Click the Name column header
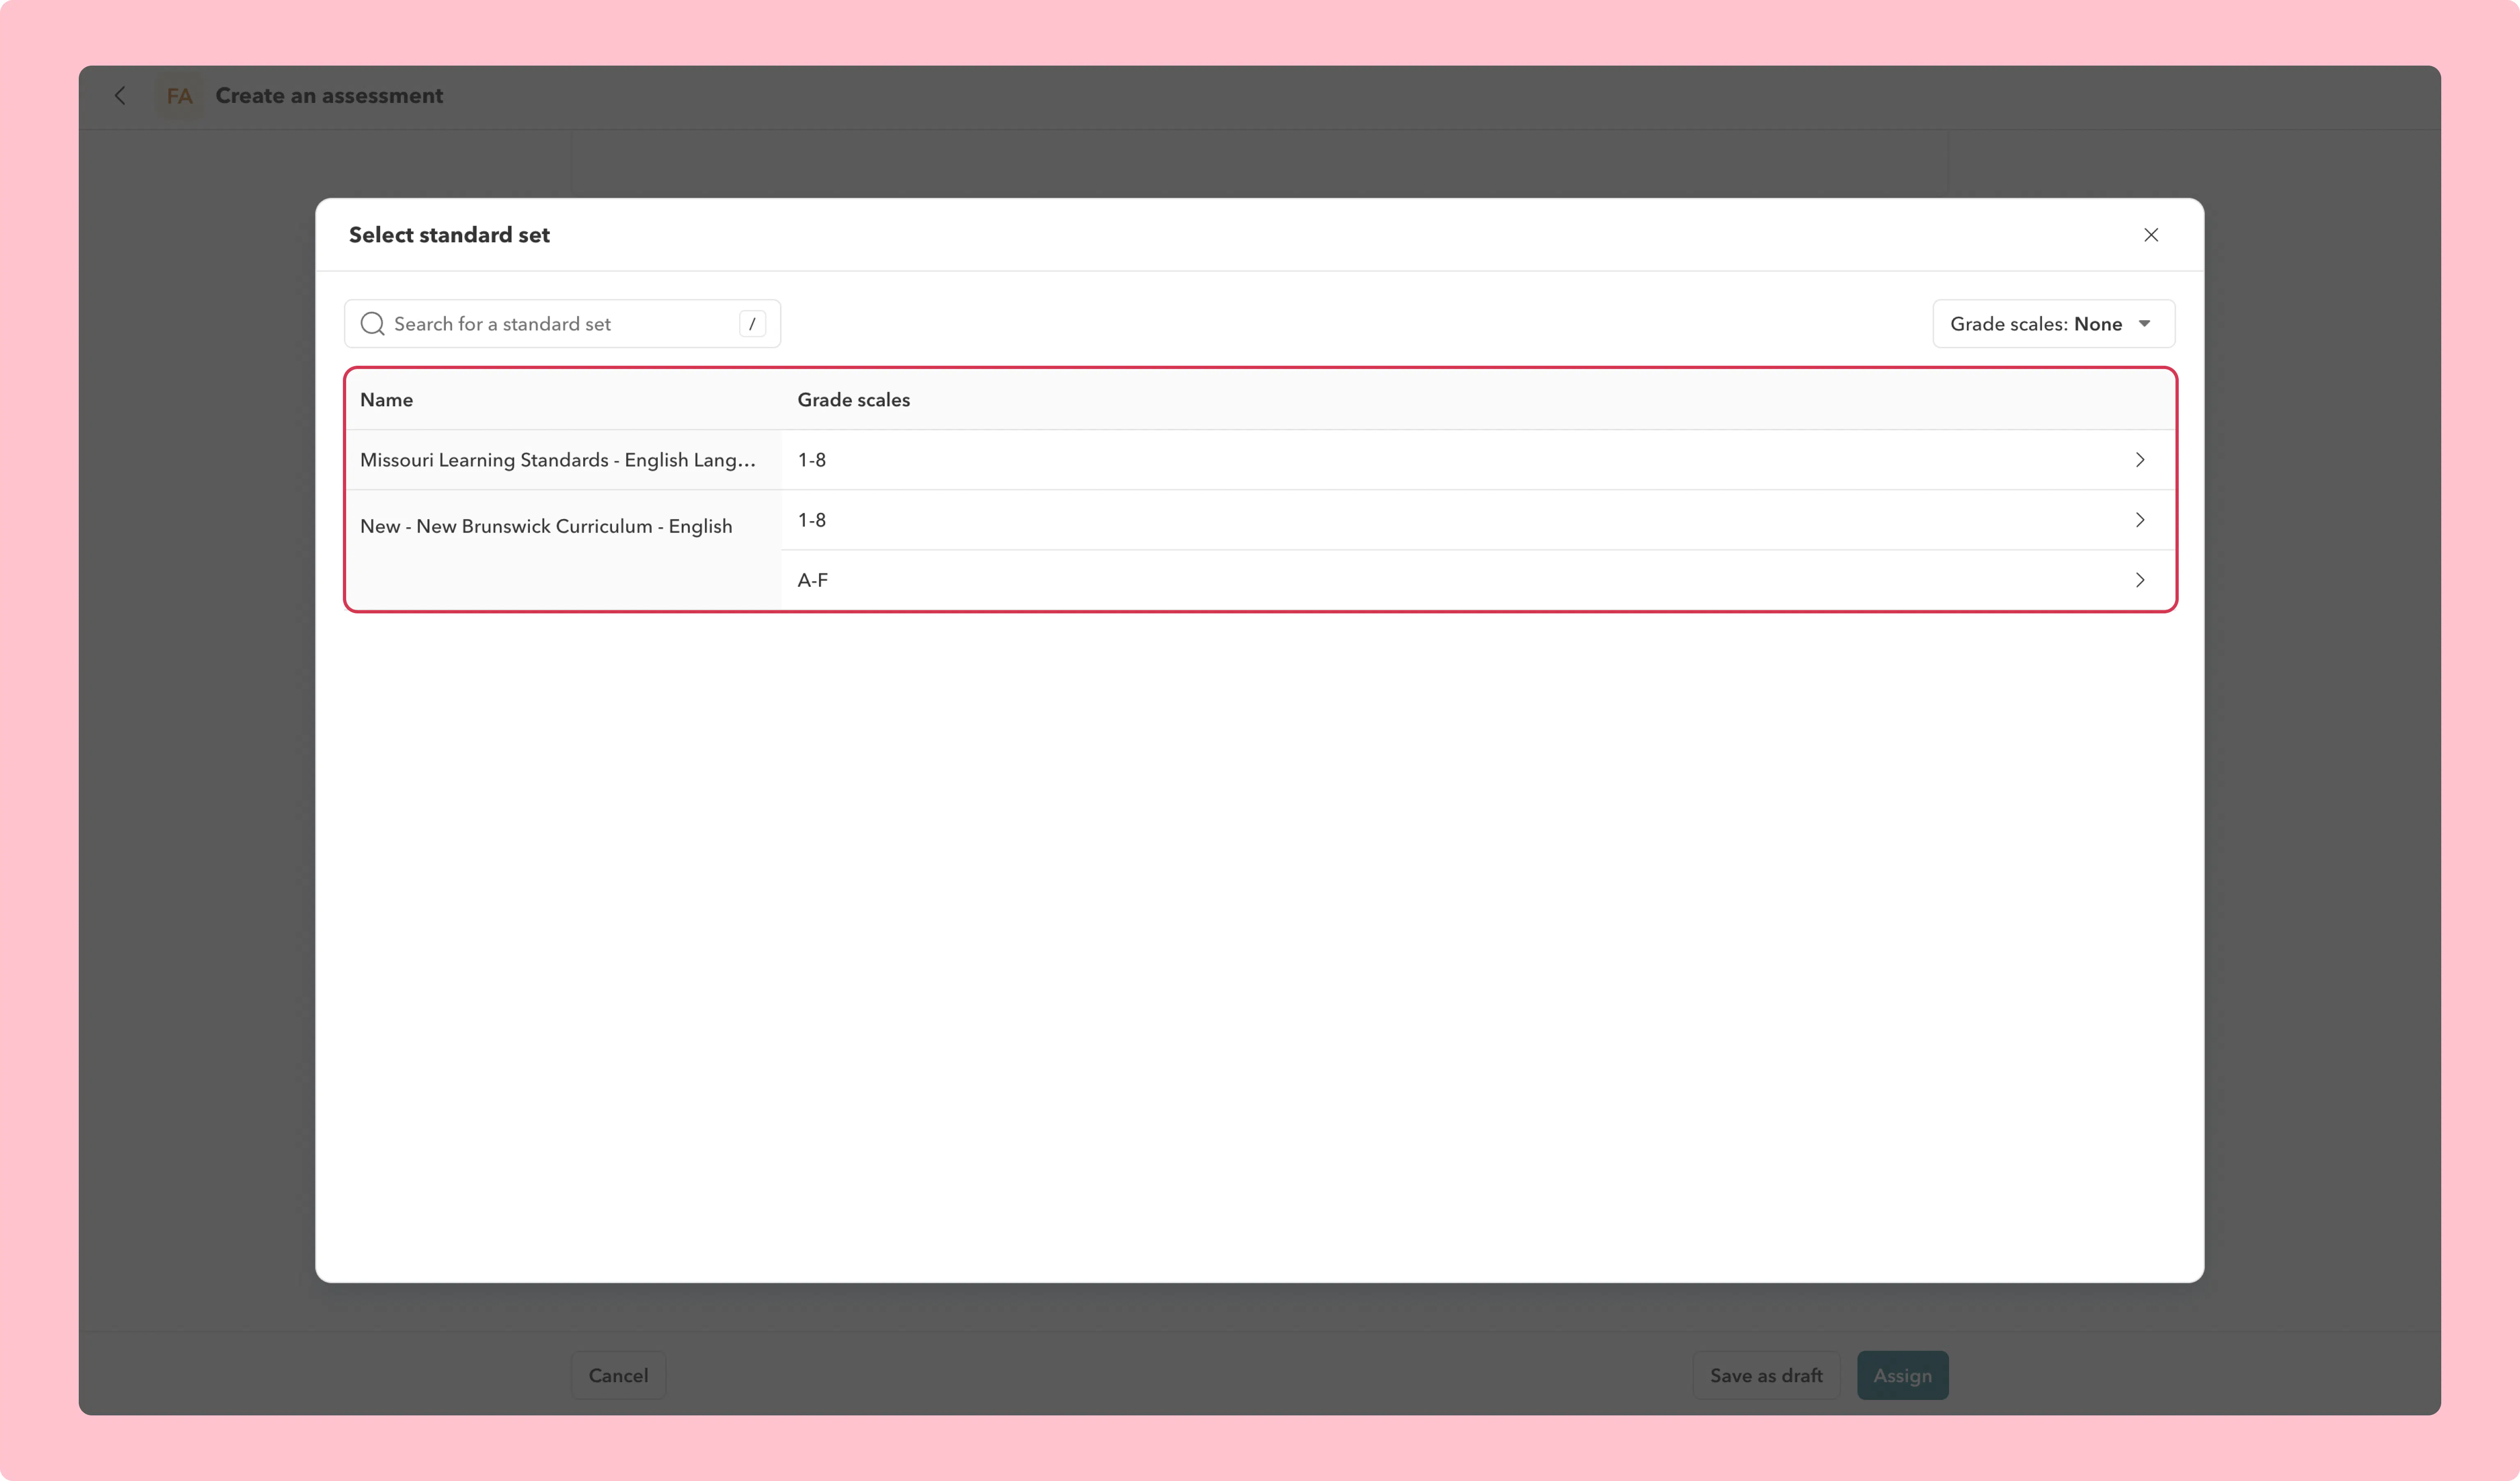Image resolution: width=2520 pixels, height=1481 pixels. click(386, 400)
